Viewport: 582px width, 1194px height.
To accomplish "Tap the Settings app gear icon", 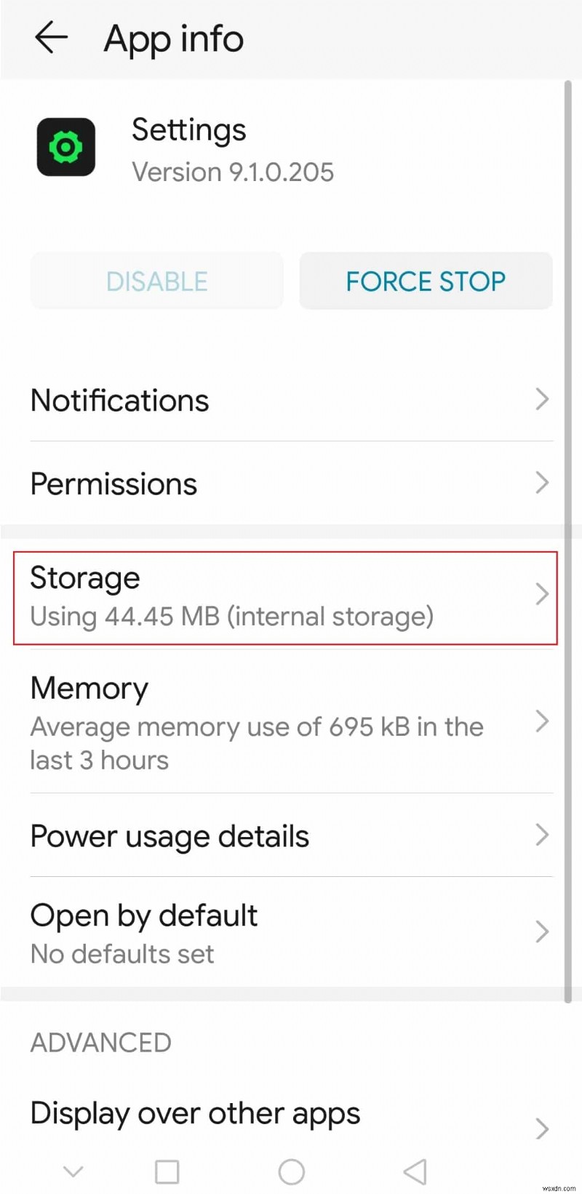I will (66, 146).
